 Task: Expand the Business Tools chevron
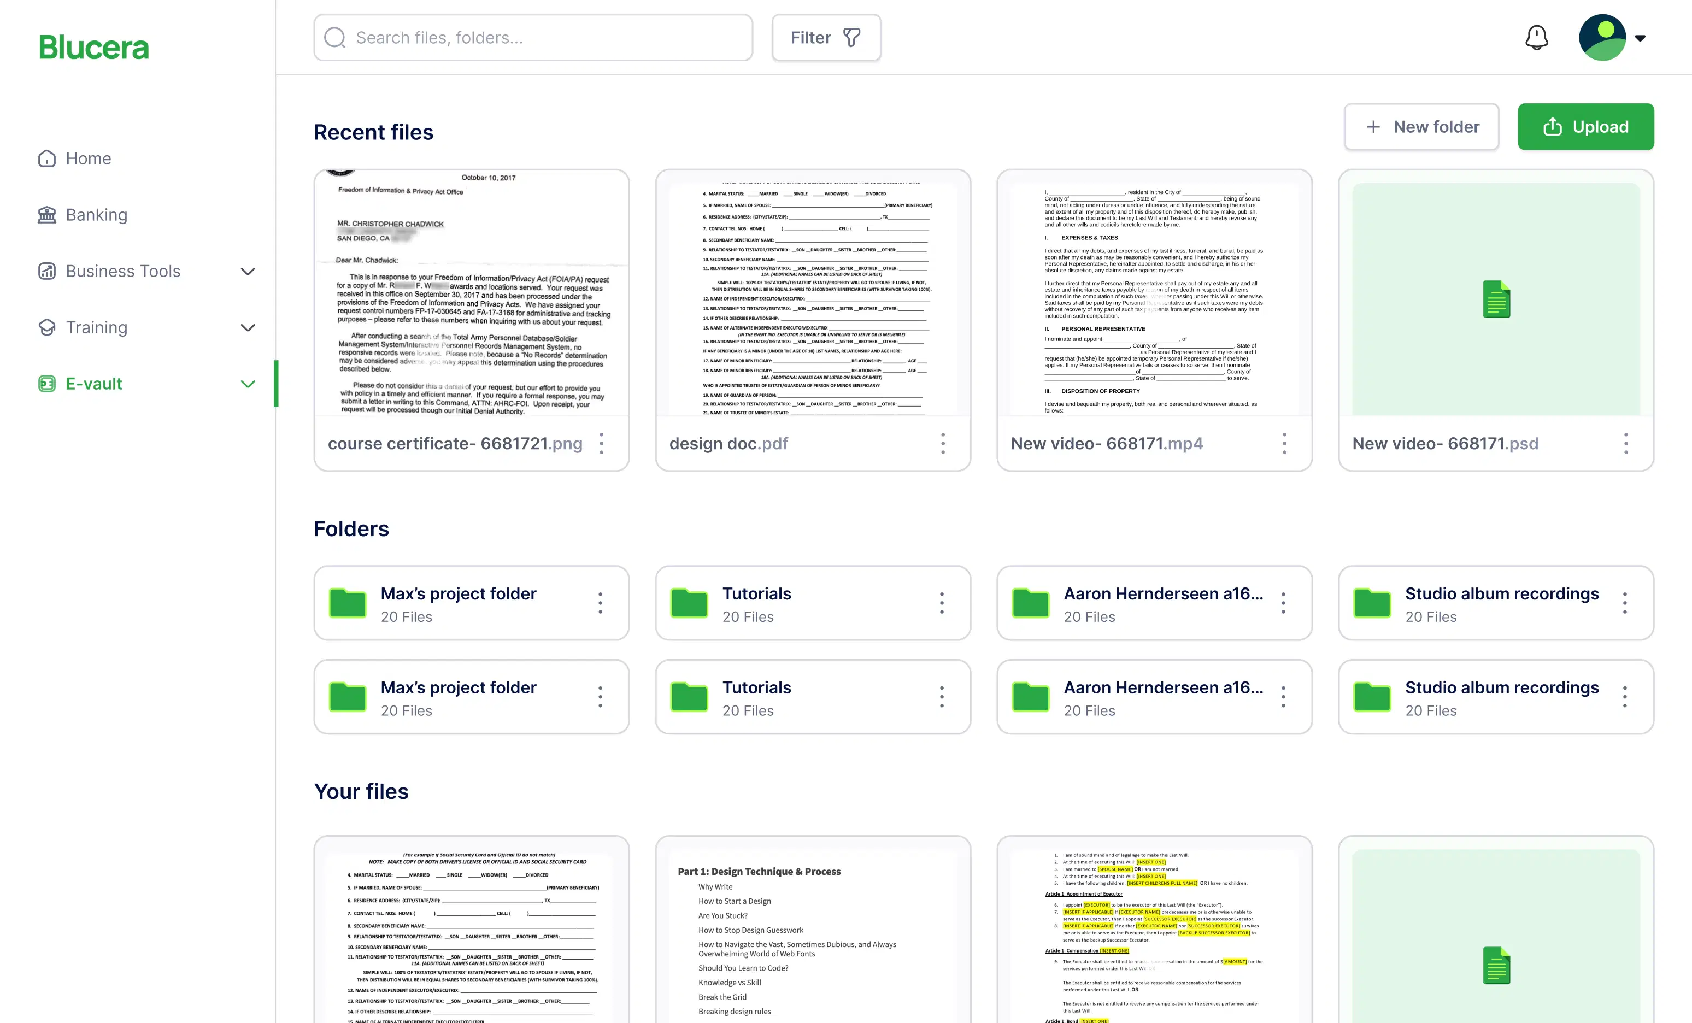pyautogui.click(x=248, y=271)
